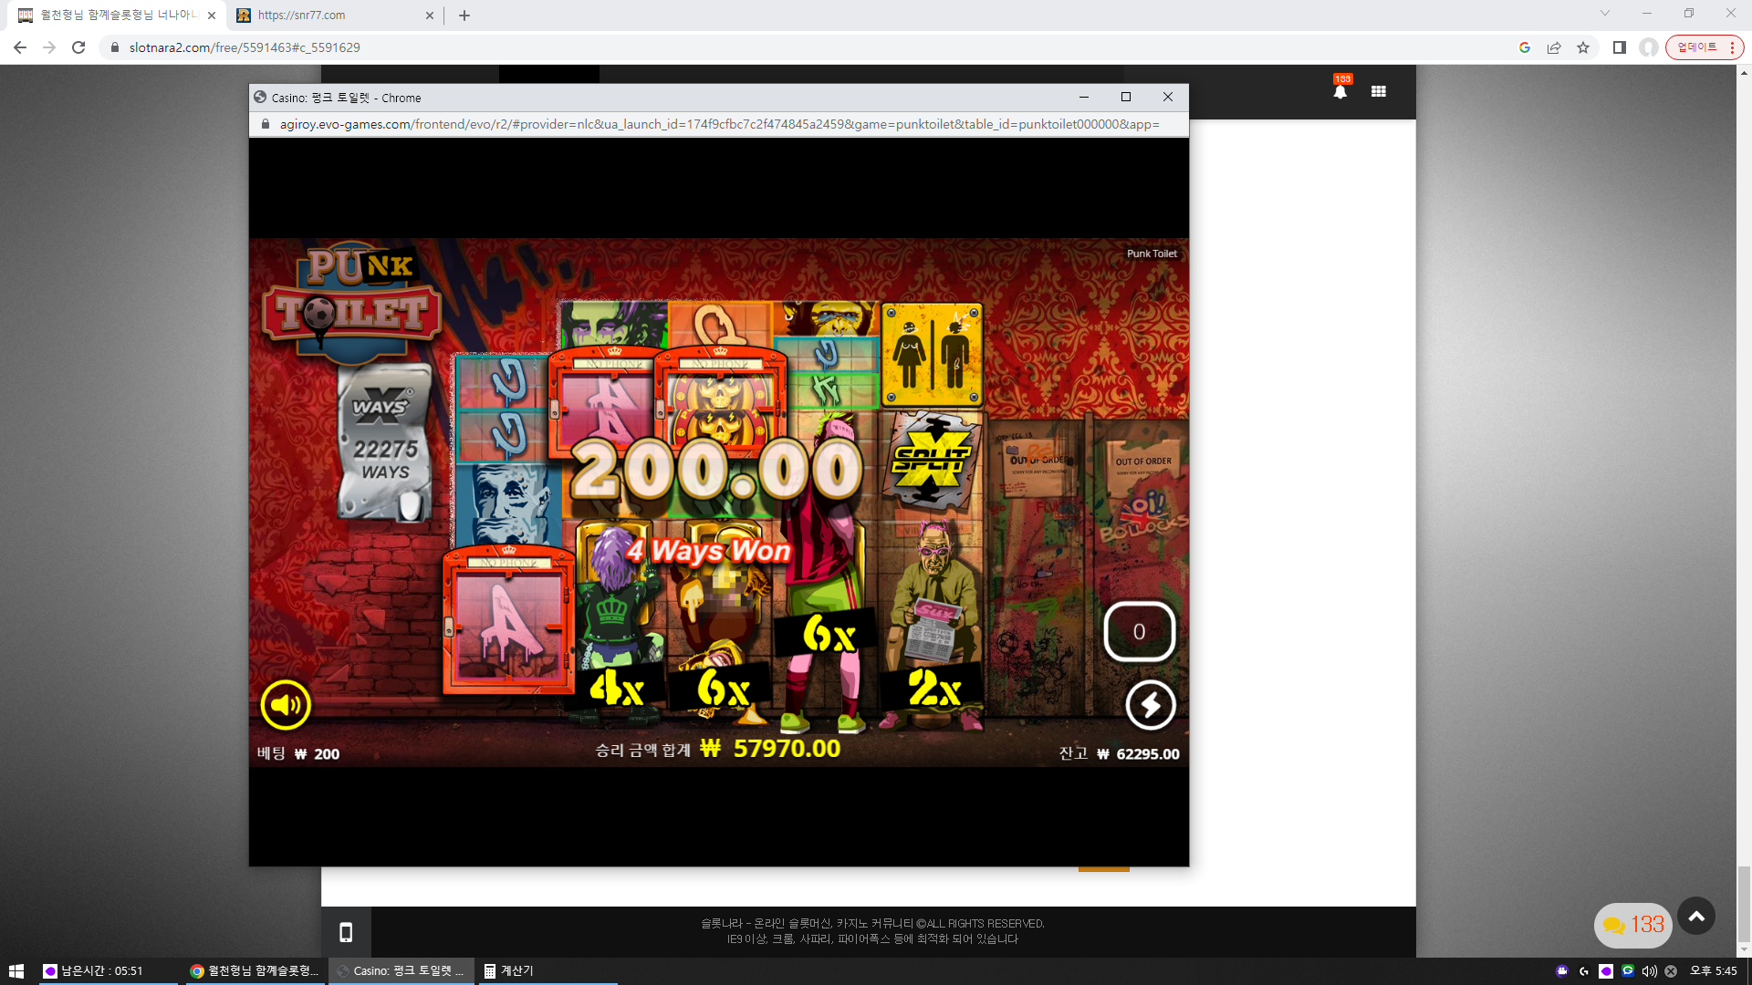Switch to the https://snr77.com tab
Viewport: 1752px width, 985px height.
point(333,16)
